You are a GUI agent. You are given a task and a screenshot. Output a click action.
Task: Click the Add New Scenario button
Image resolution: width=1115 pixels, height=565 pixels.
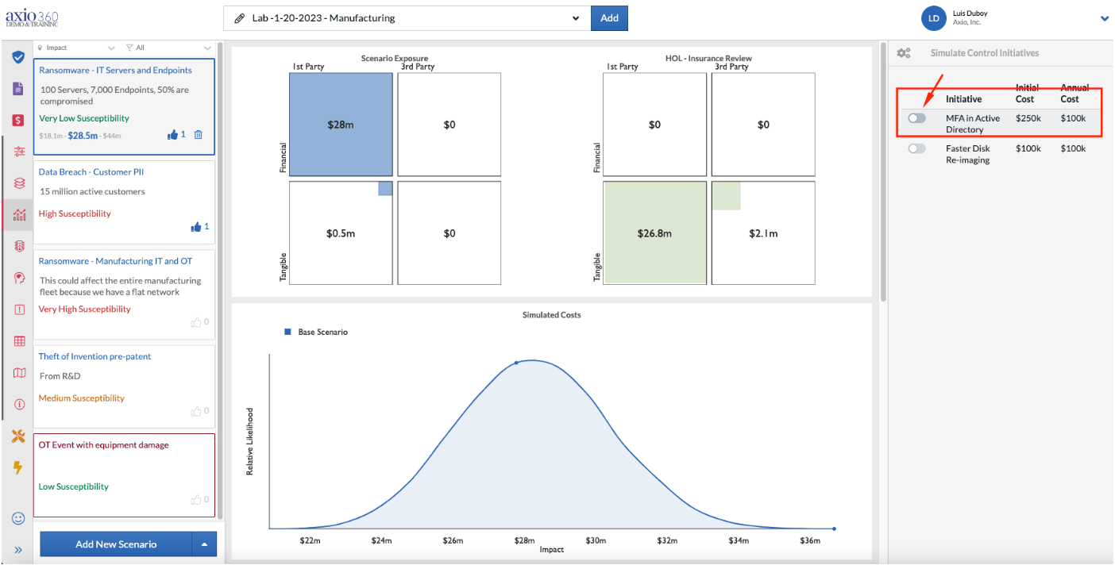point(116,544)
